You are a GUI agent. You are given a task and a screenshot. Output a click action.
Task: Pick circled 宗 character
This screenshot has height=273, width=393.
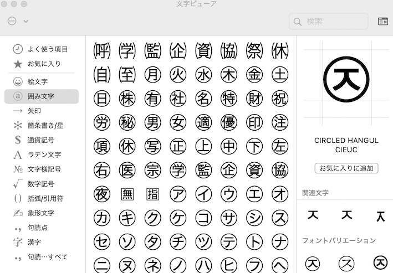click(152, 171)
